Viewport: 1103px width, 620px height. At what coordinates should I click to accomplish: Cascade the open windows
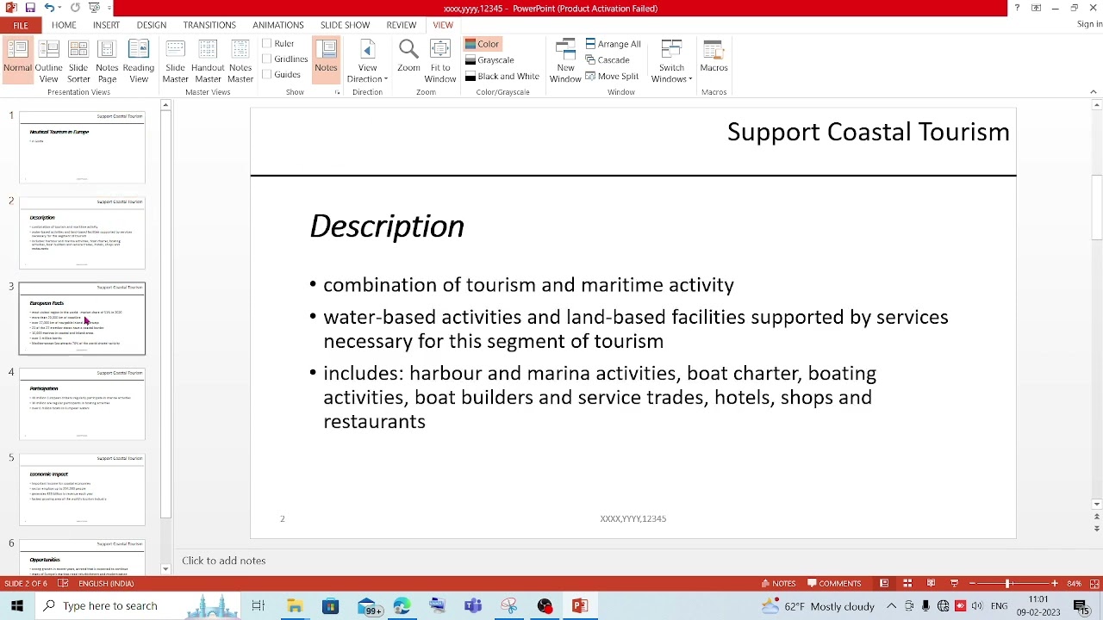point(608,60)
